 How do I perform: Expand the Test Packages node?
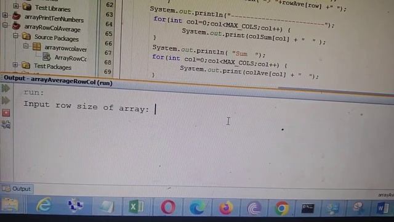click(x=15, y=65)
